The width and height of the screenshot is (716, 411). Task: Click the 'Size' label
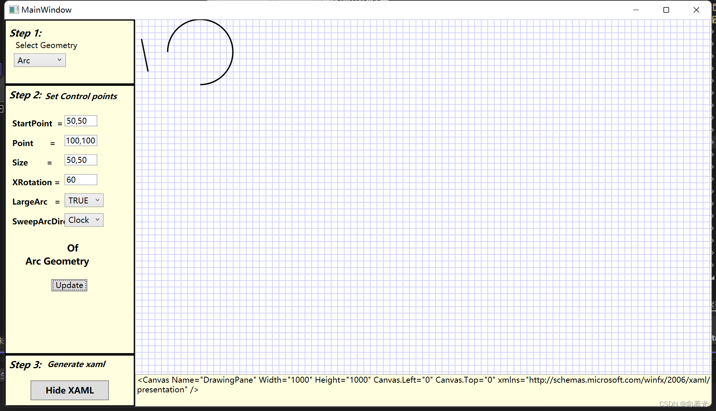(20, 162)
